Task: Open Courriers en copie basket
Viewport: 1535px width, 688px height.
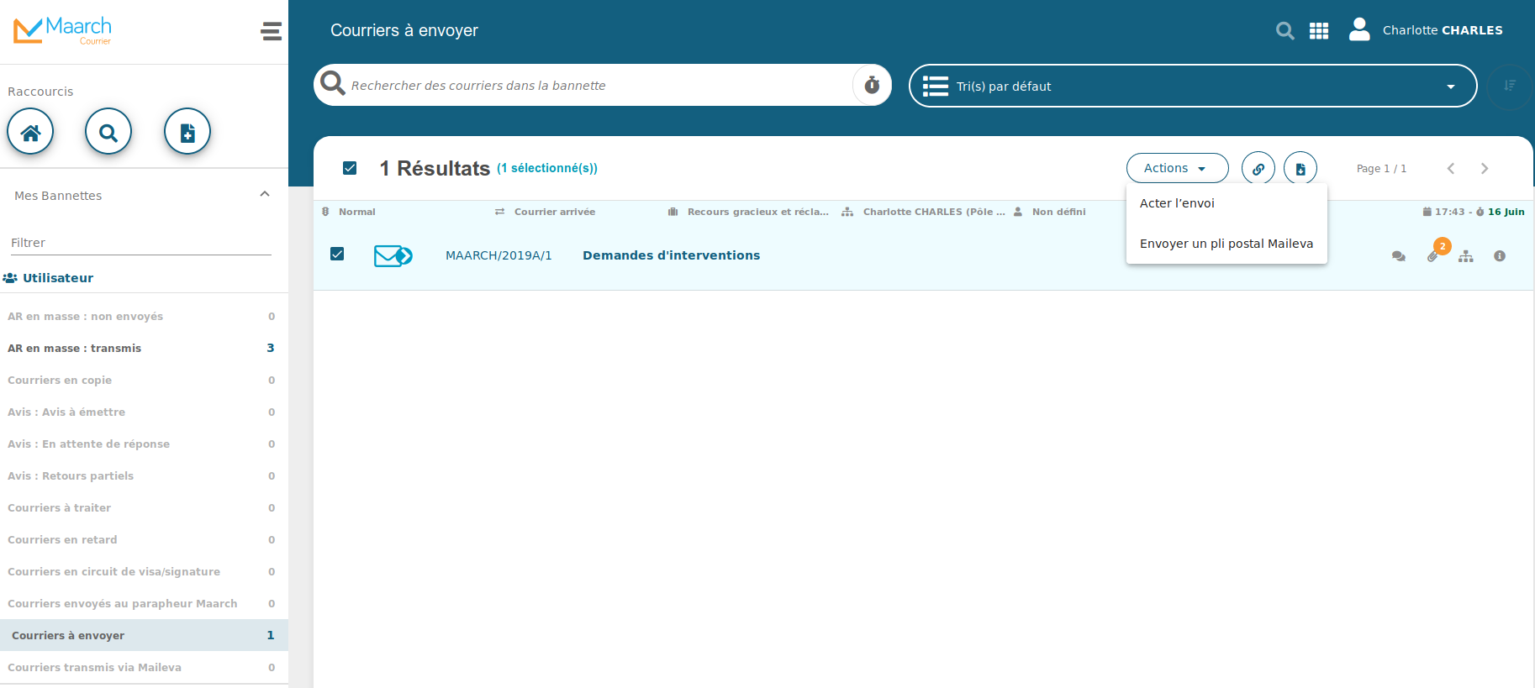Action: click(x=144, y=381)
